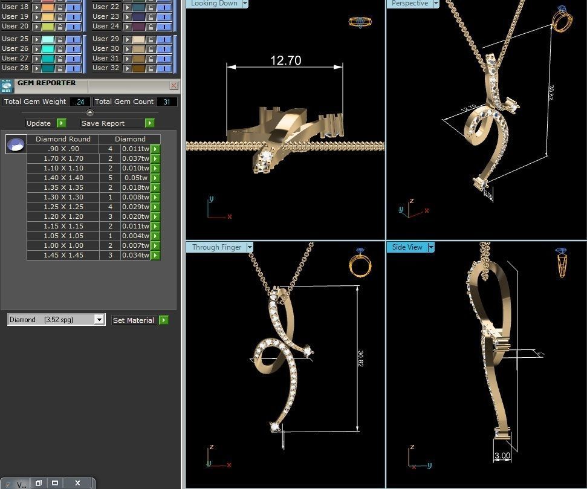Click the ring view icon in Looking Down viewport

click(x=360, y=22)
